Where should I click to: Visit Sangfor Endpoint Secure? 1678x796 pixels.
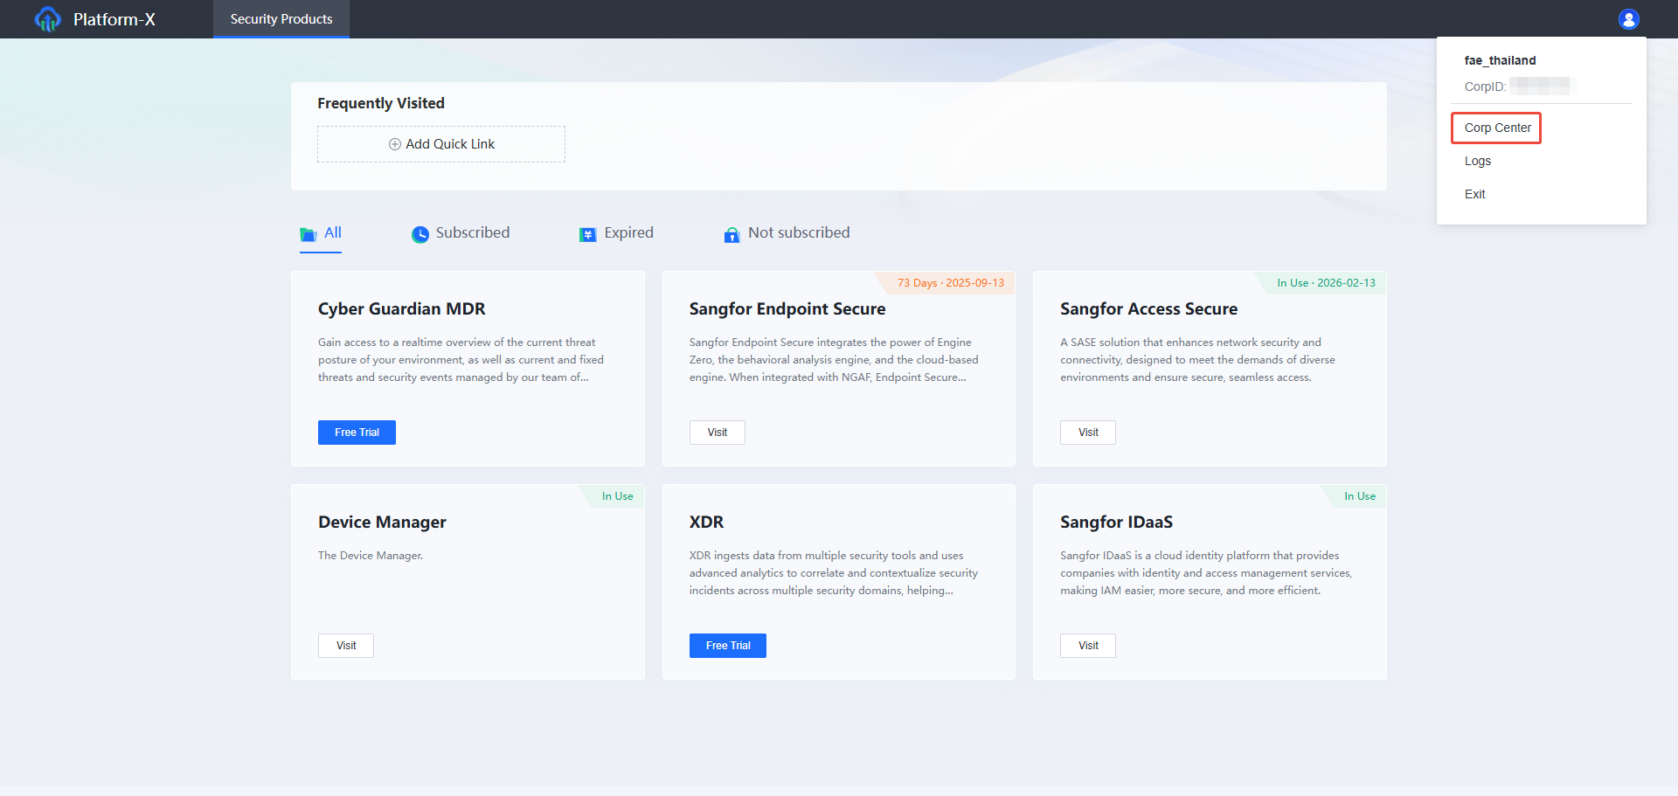pyautogui.click(x=718, y=433)
